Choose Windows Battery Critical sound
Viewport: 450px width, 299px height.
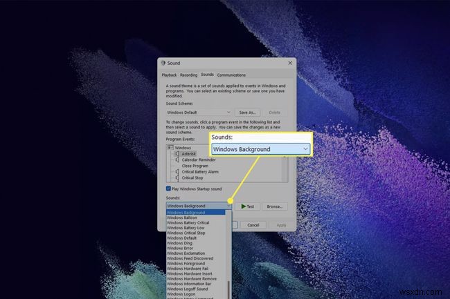[x=196, y=223]
